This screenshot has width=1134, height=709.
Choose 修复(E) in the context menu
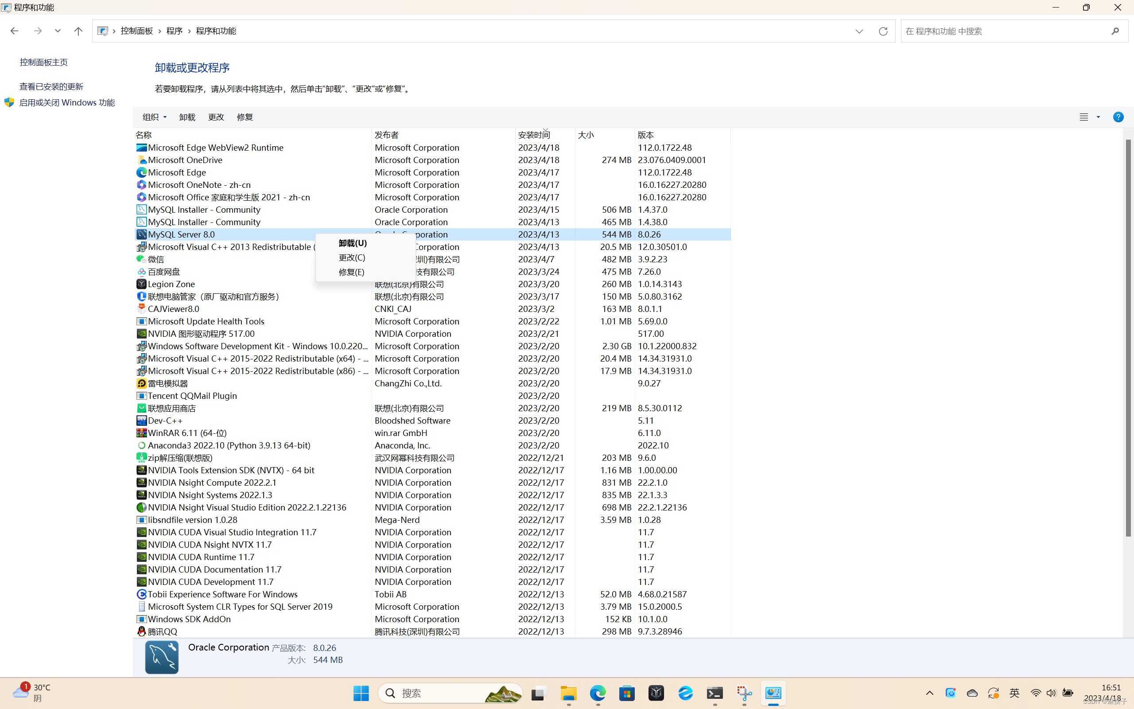tap(365, 272)
